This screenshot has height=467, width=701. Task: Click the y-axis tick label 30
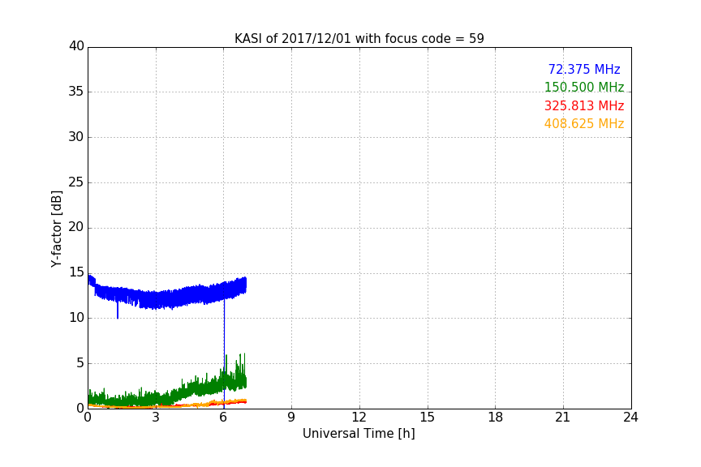click(76, 137)
